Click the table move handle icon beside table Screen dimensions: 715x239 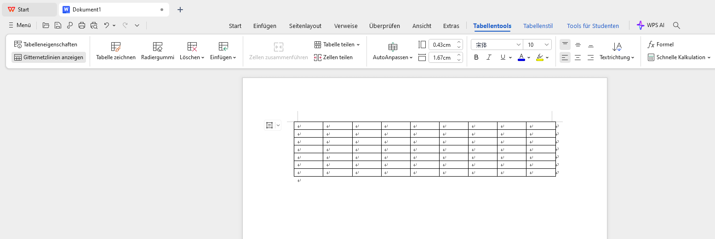[269, 125]
